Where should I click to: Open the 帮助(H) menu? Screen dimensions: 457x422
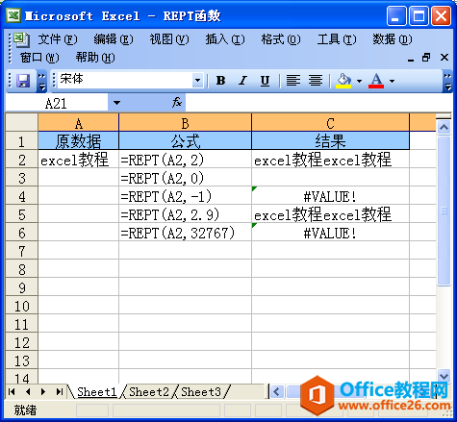95,58
